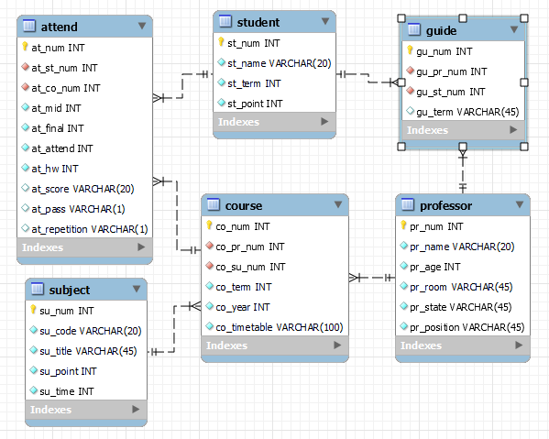Click the guide table bottom-left resize handle
Image resolution: width=549 pixels, height=439 pixels.
[x=401, y=147]
